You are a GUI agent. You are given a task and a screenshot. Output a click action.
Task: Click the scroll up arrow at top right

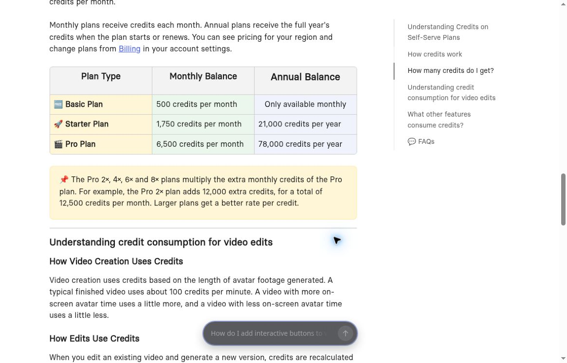[x=563, y=3]
